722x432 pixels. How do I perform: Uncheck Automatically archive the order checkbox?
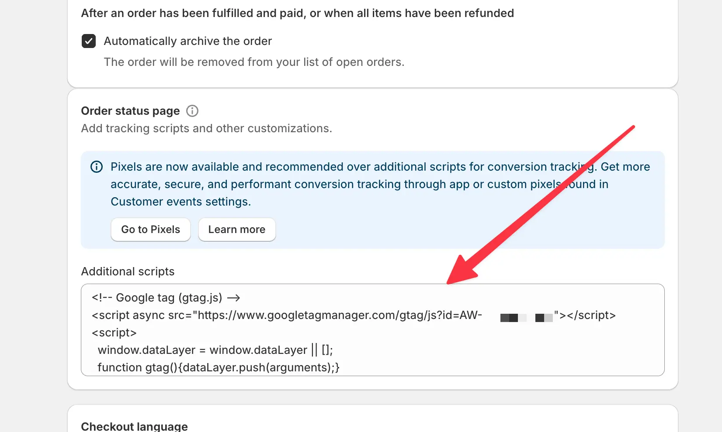[89, 41]
